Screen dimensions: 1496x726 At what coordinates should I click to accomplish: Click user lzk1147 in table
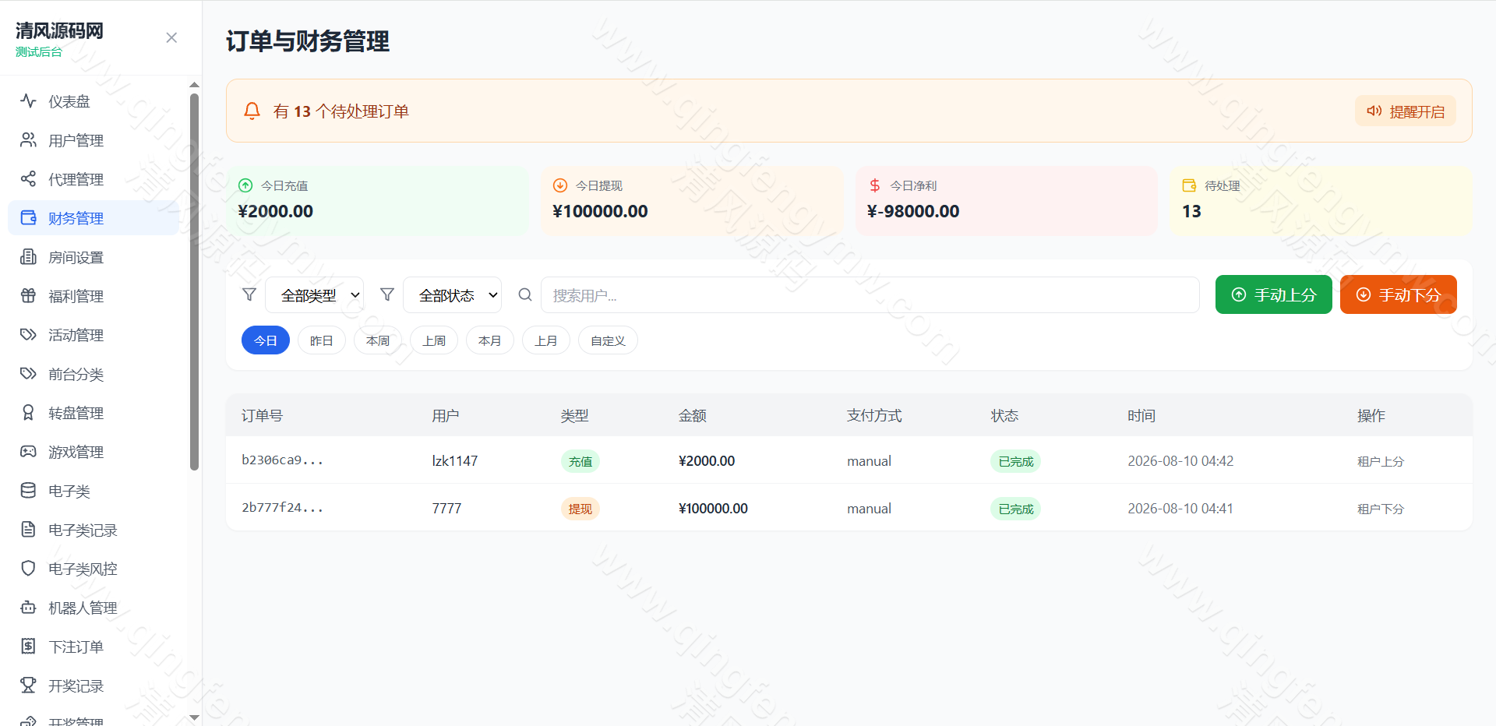[x=455, y=460]
